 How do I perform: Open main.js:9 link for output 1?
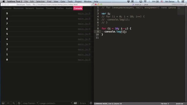84,55
